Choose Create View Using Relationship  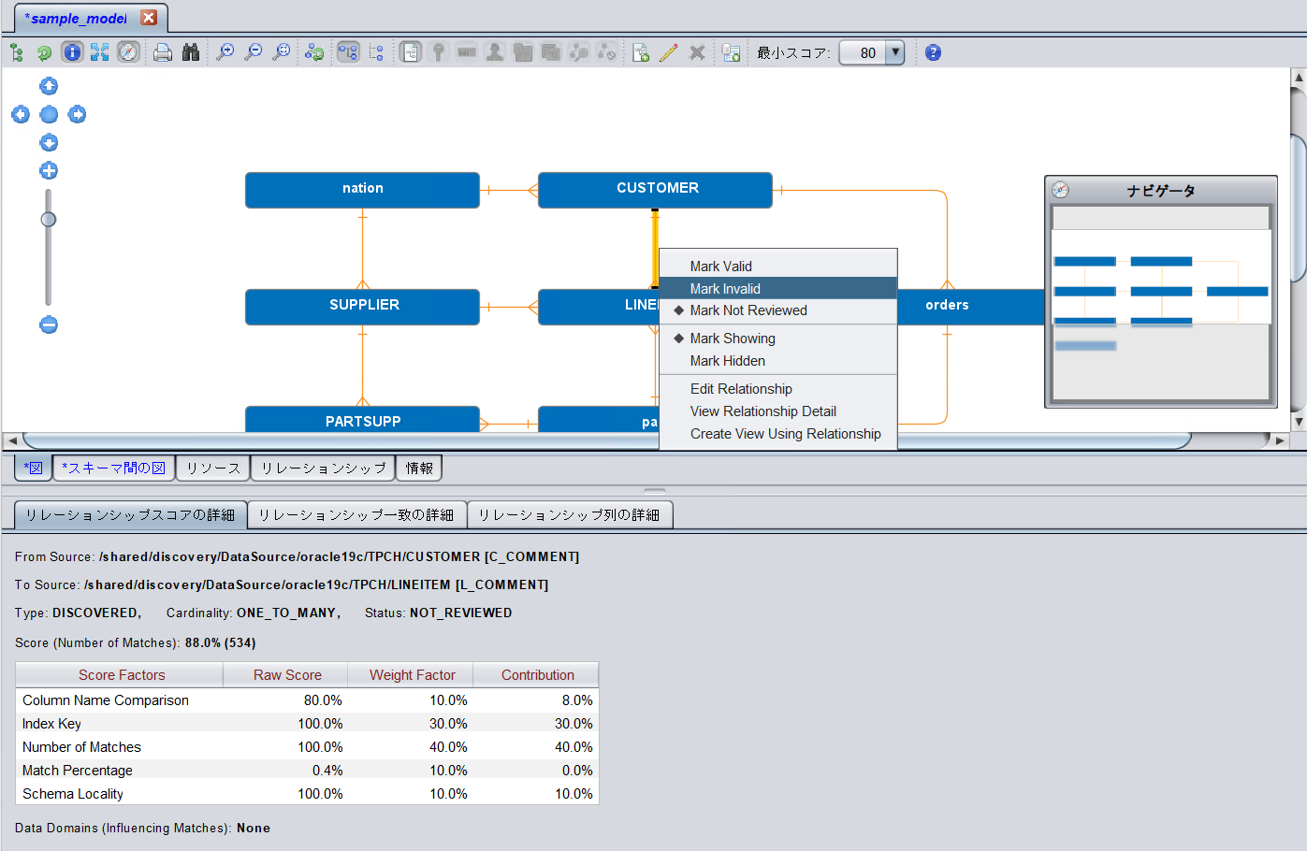pos(778,434)
